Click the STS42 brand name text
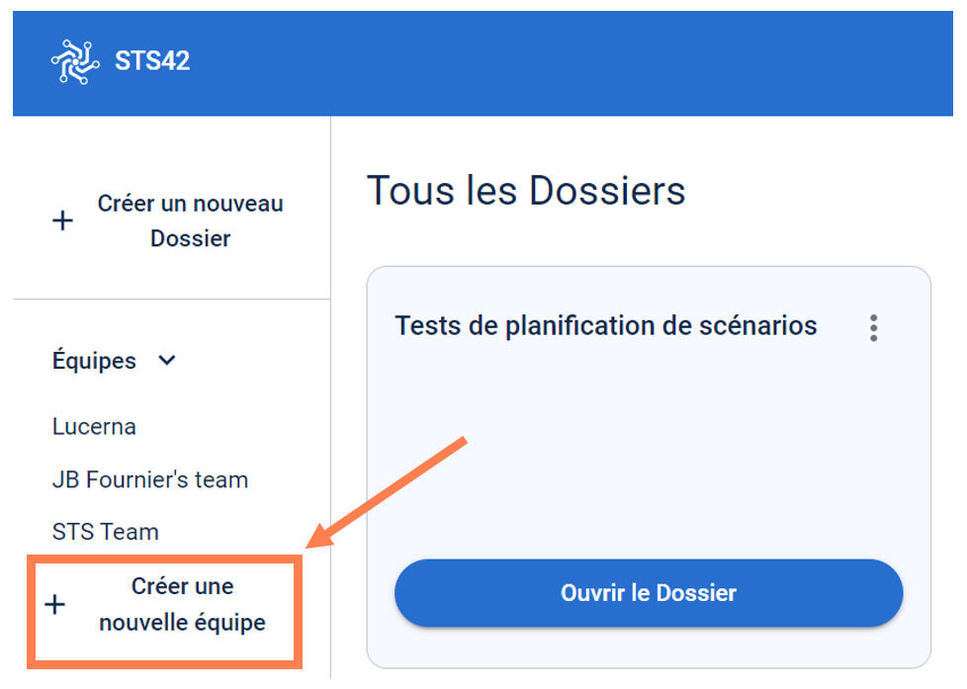Image resolution: width=967 pixels, height=689 pixels. click(152, 61)
